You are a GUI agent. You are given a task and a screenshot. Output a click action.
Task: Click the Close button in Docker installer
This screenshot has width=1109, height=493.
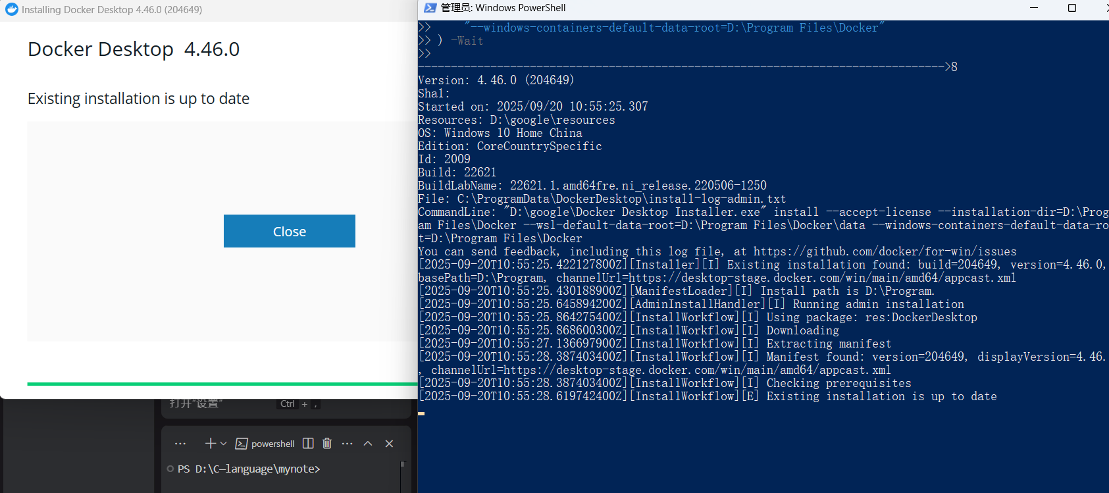click(x=290, y=231)
